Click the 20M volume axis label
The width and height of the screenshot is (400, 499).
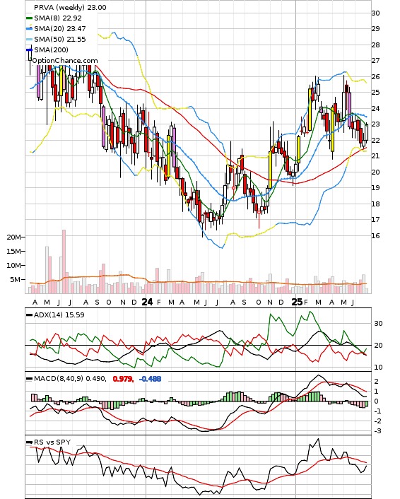(13, 237)
